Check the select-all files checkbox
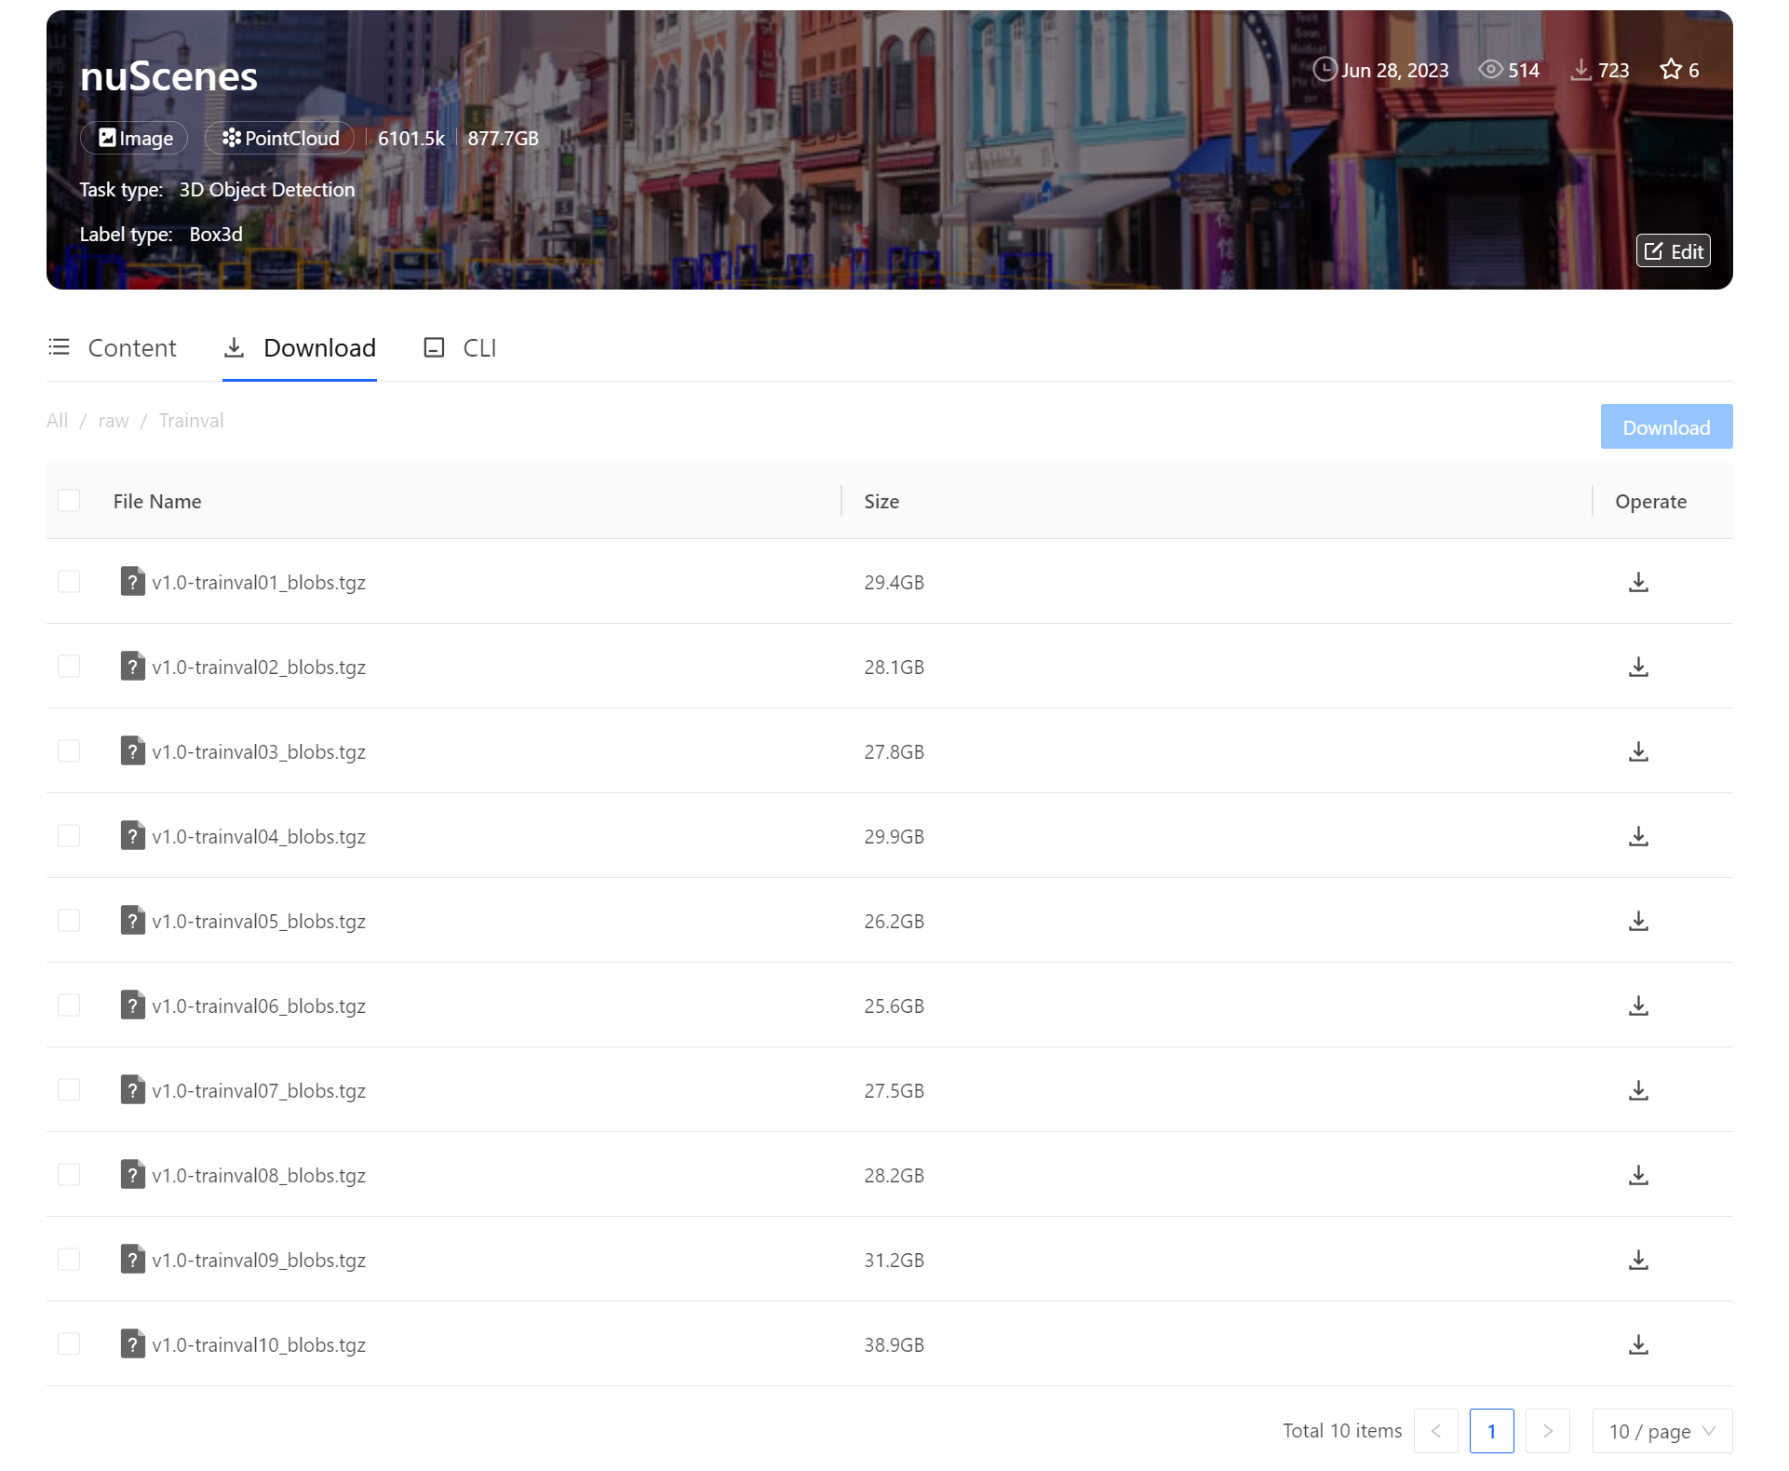The height and width of the screenshot is (1471, 1789). [x=69, y=501]
